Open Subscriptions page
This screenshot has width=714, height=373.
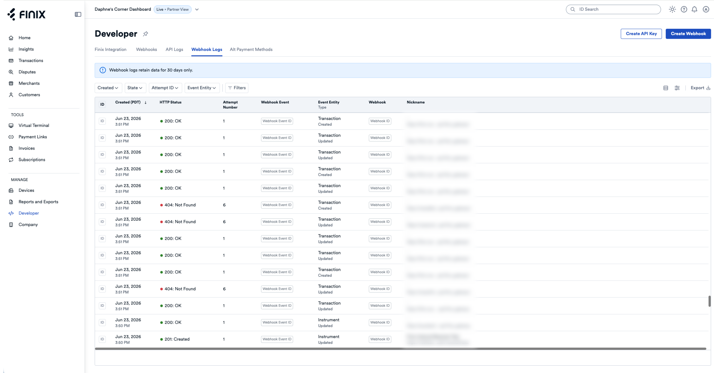point(32,159)
